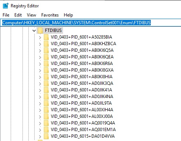181x141 pixels.
Task: Select key label VID_0403+PID_6001+AB0KI6QEA
Action: tap(82, 57)
